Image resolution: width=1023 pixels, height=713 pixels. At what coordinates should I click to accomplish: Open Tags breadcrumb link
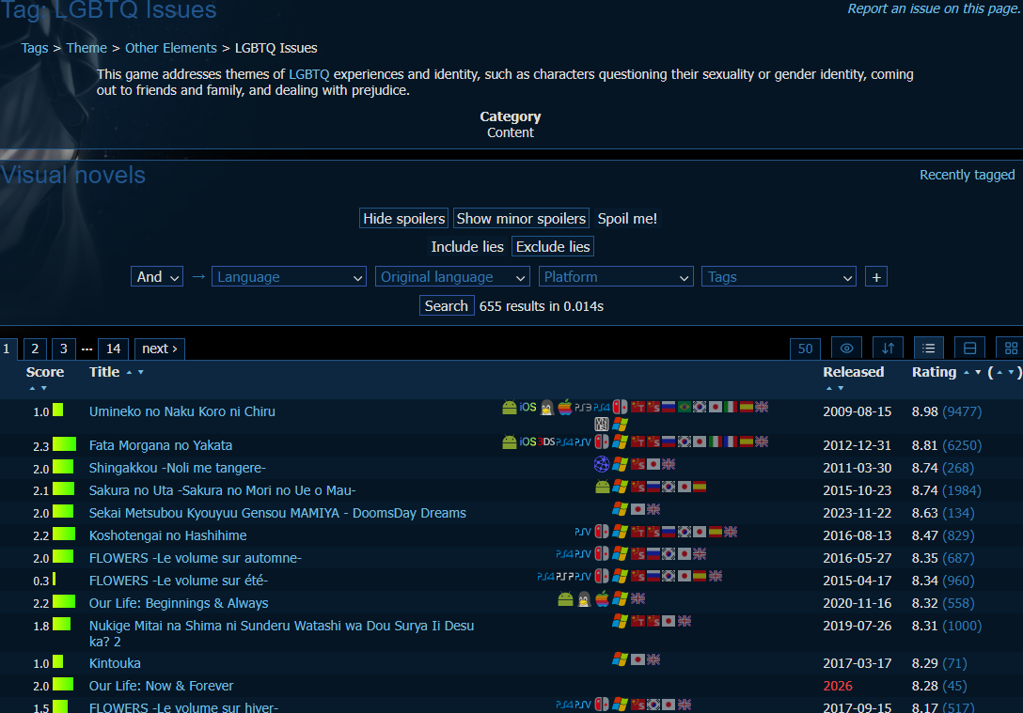(x=35, y=48)
